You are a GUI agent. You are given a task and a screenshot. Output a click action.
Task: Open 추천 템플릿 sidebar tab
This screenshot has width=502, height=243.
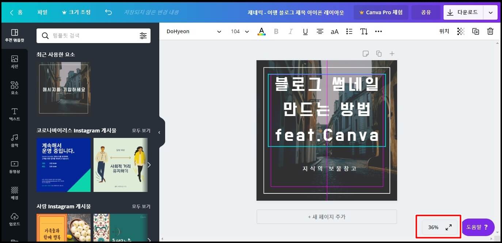coord(14,36)
